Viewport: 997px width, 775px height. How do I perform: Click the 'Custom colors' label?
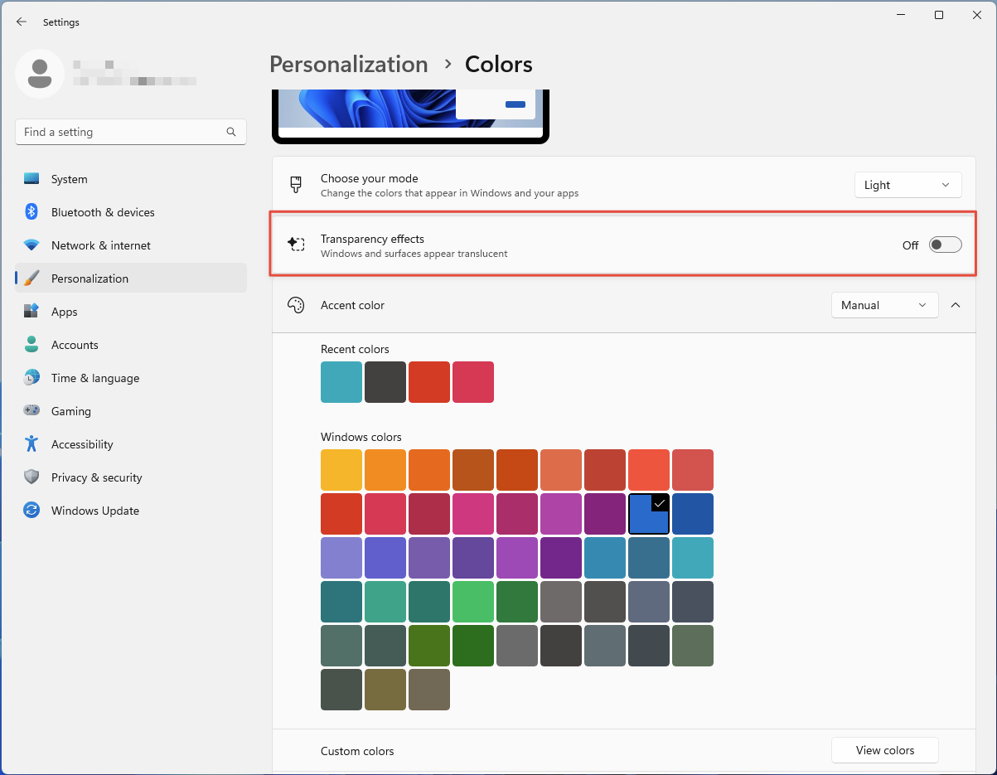(x=357, y=751)
